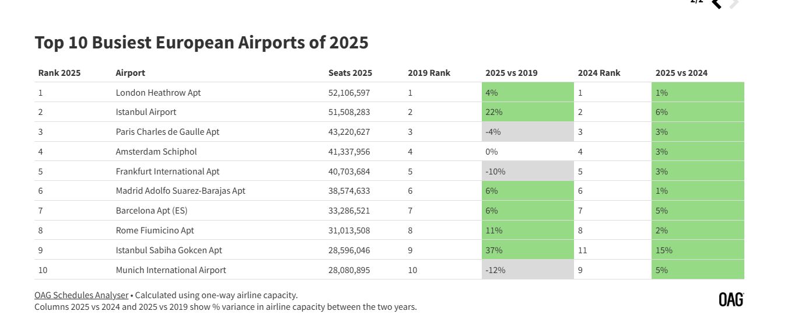Click the slide counter showing 2/2

coord(696,2)
